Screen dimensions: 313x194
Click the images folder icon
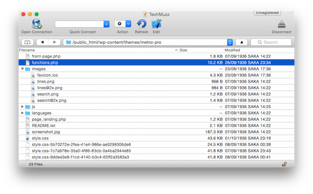click(x=28, y=69)
